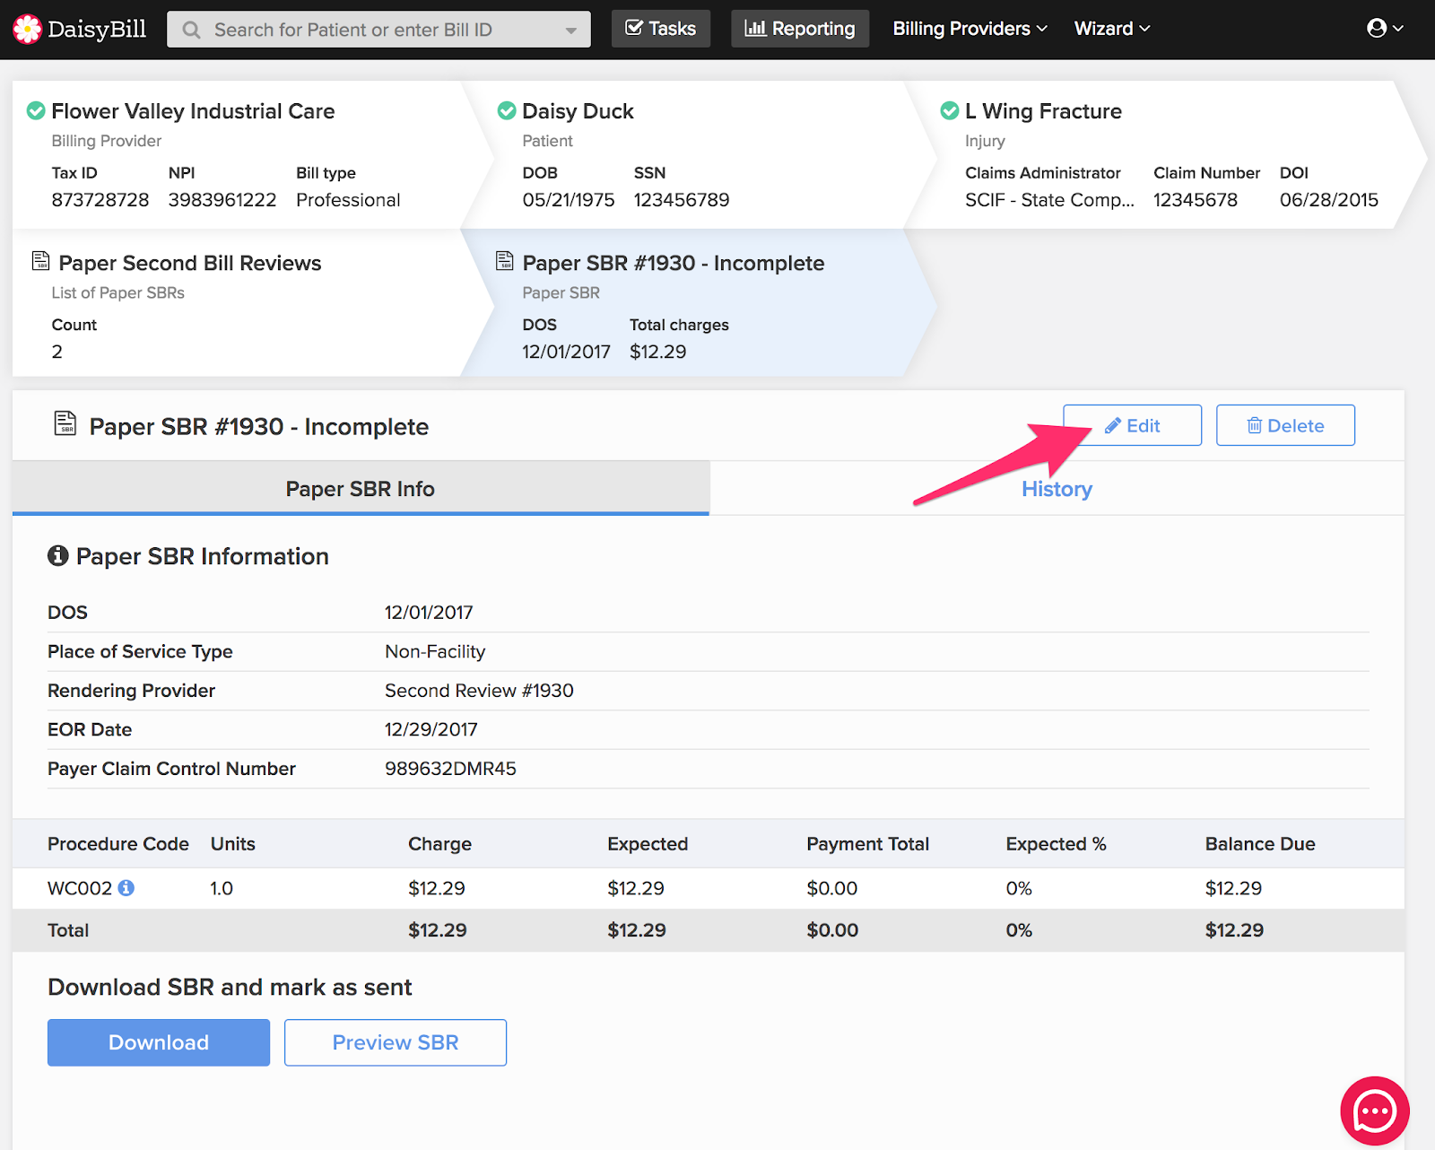Click the SSN value 123456789
This screenshot has width=1435, height=1150.
682,200
